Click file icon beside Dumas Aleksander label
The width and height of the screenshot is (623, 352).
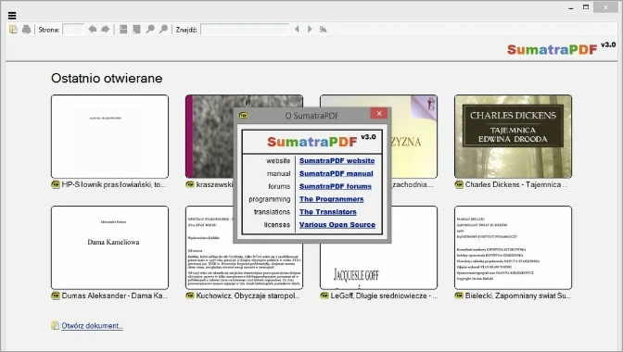[56, 295]
